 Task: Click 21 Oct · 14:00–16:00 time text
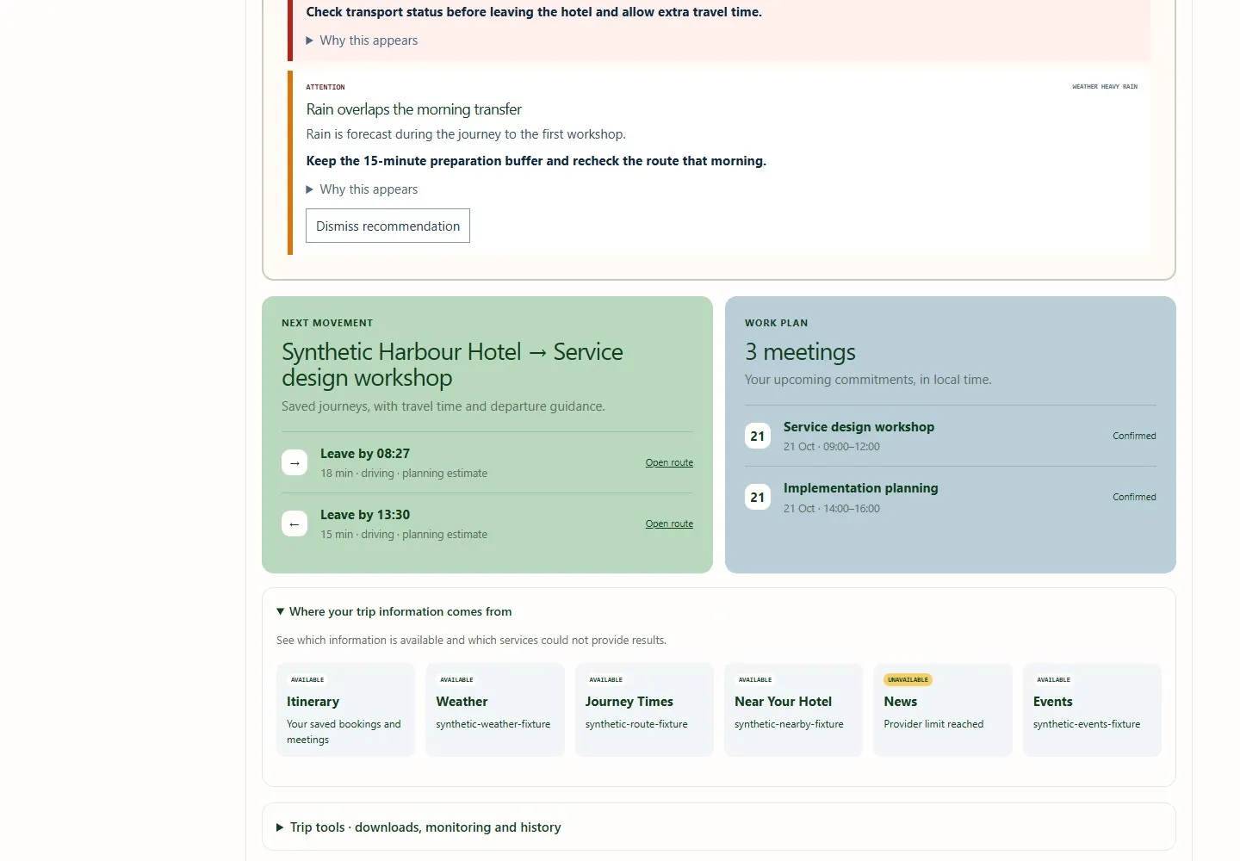(832, 509)
